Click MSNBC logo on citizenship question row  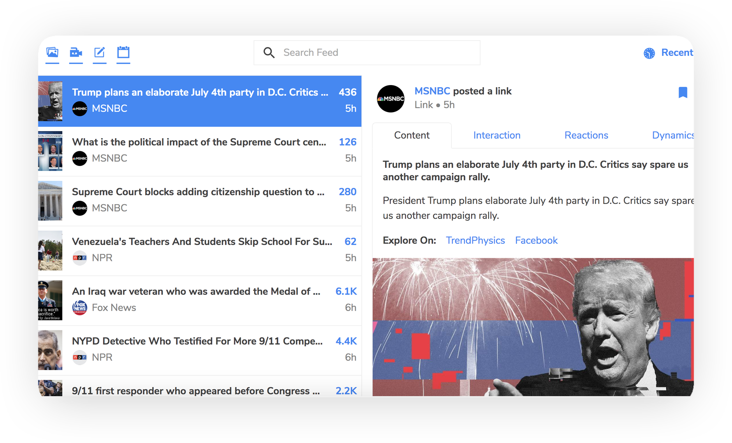point(79,208)
